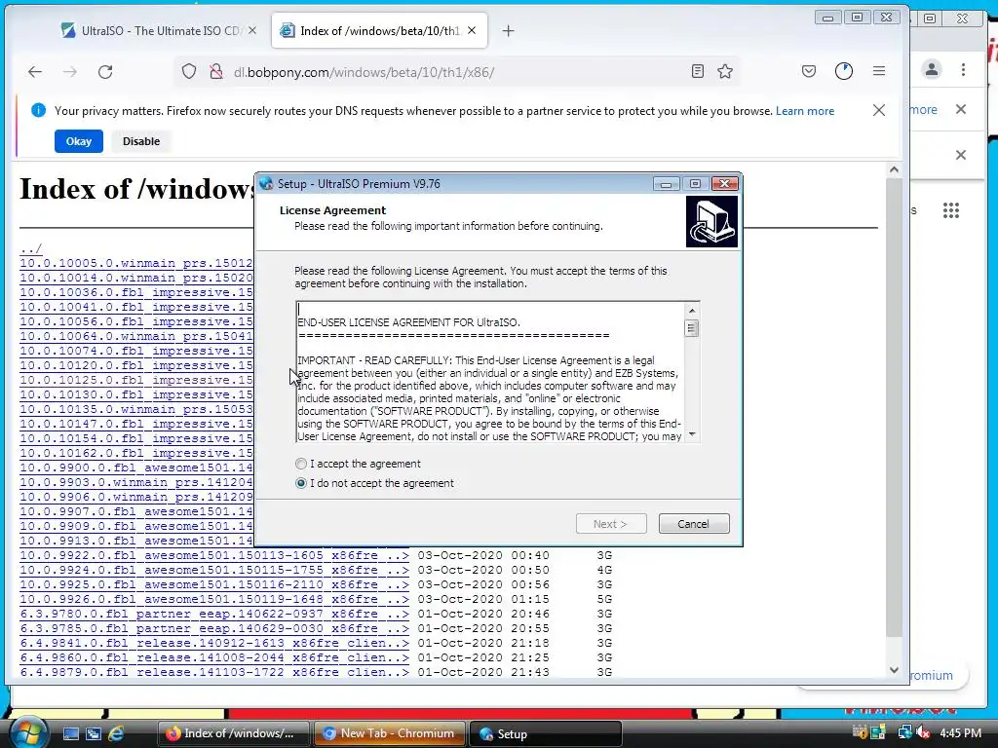Open the 6.4.9841.0.fbl_release link
This screenshot has height=748, width=998.
214,643
